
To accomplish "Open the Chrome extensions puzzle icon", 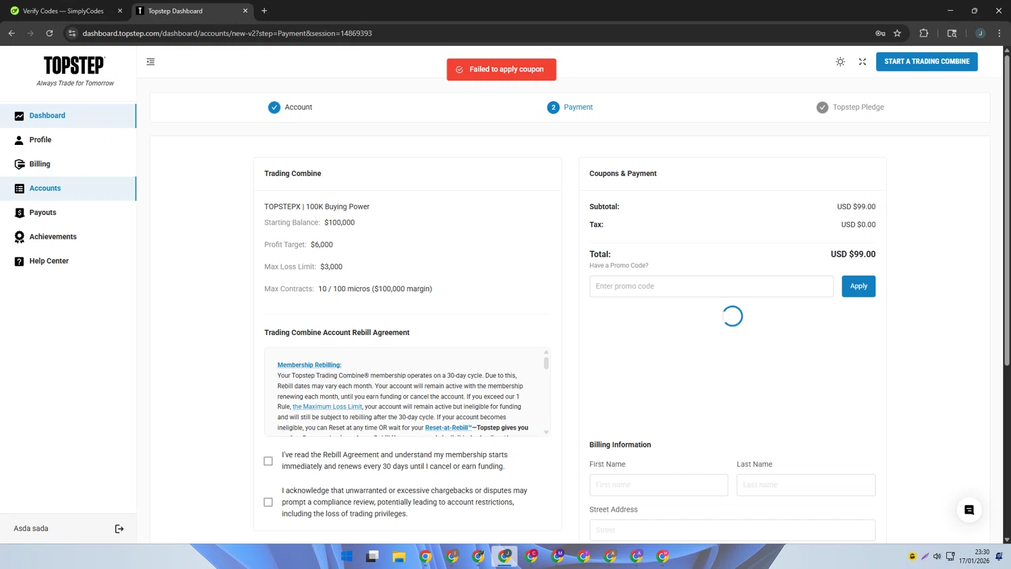I will (923, 33).
